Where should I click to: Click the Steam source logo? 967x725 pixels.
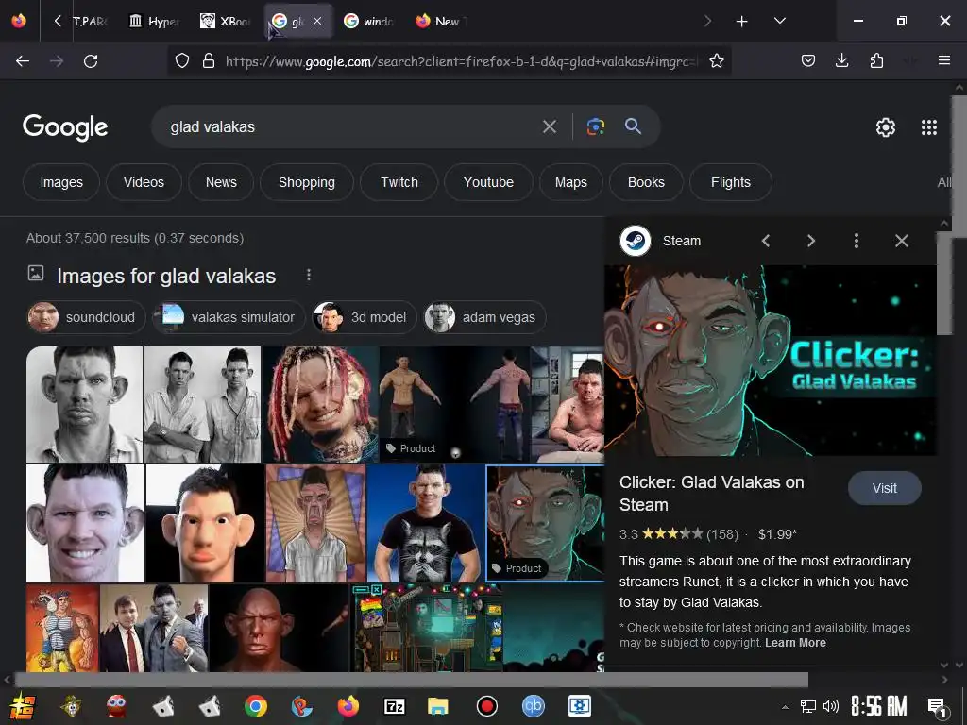[636, 241]
